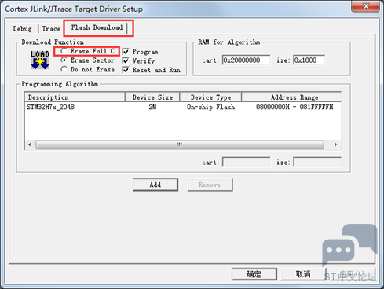Viewport: 384px width, 289px height.
Task: Toggle Reset and Run checkbox
Action: coord(126,70)
